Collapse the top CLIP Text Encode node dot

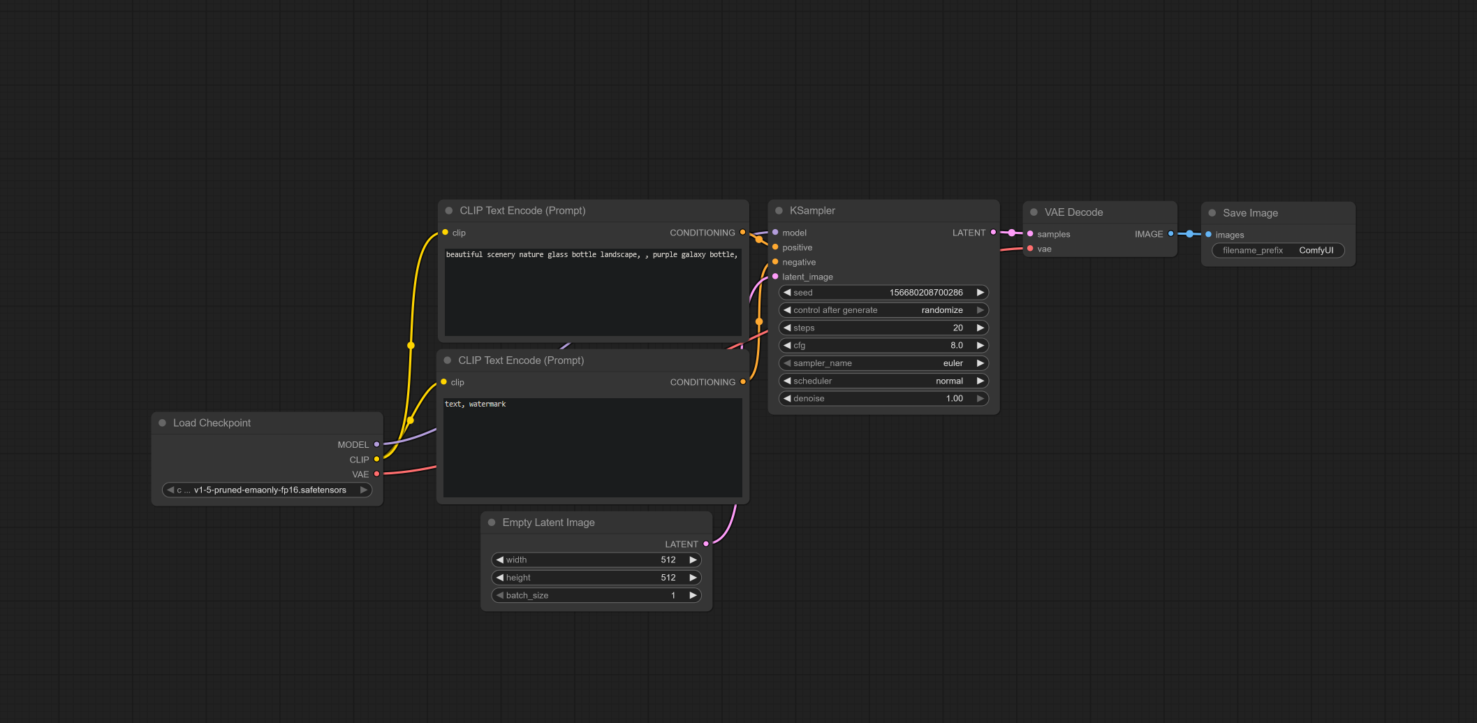tap(449, 210)
